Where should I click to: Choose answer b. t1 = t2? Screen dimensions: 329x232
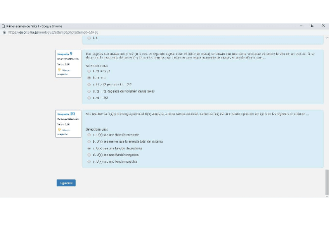click(89, 78)
